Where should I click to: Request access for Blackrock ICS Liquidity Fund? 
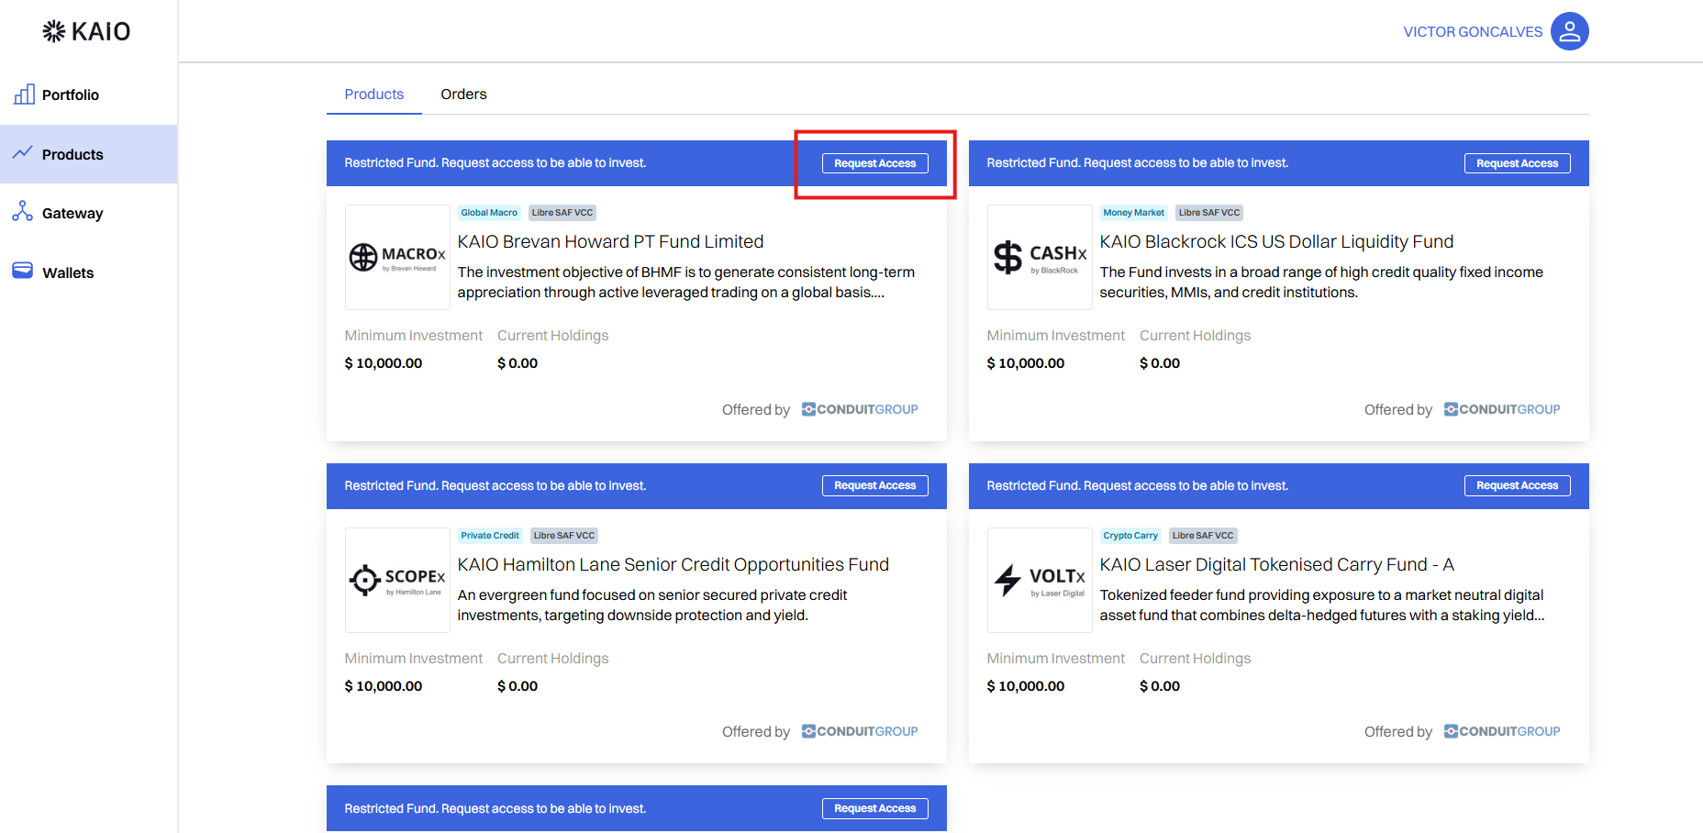click(1517, 163)
